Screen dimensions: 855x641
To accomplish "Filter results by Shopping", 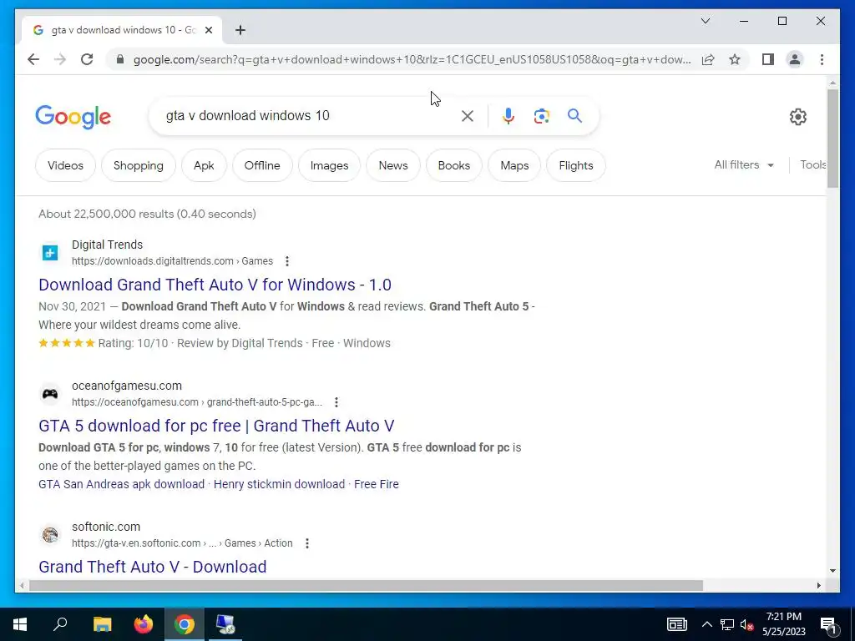I will [x=139, y=165].
